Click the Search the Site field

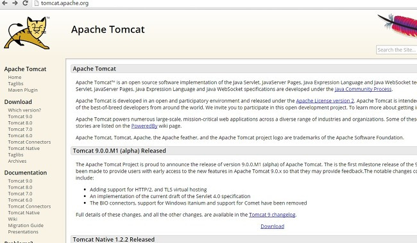pyautogui.click(x=396, y=50)
